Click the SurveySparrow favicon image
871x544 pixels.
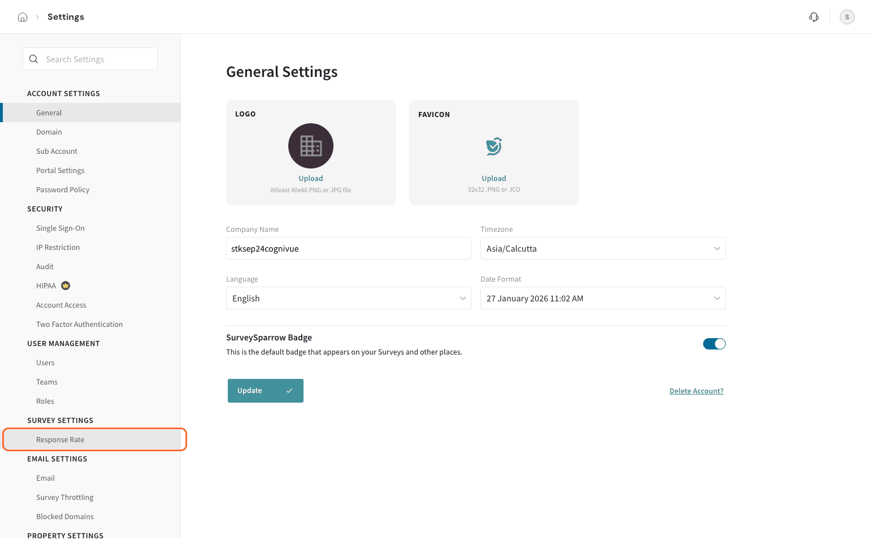click(x=494, y=146)
